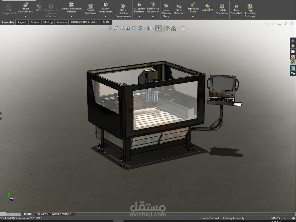Image resolution: width=296 pixels, height=222 pixels.
Task: Expand Assembly Features dropdown arrow
Action: pos(139,17)
